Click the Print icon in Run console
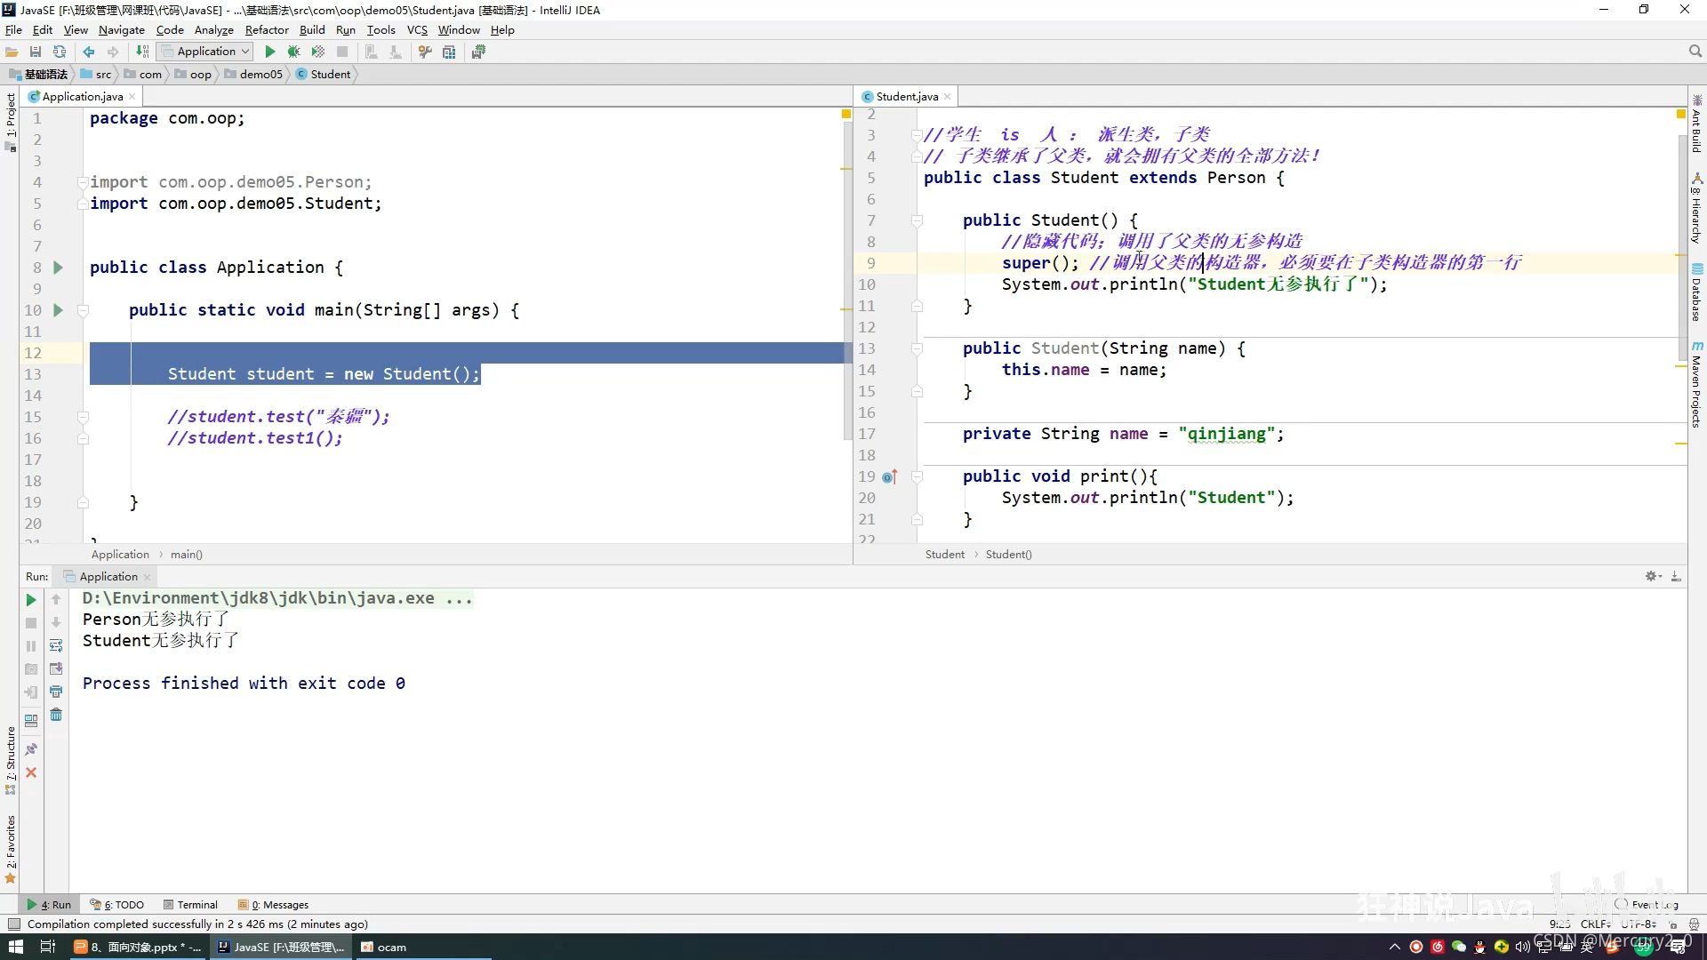Image resolution: width=1707 pixels, height=960 pixels. click(x=56, y=692)
